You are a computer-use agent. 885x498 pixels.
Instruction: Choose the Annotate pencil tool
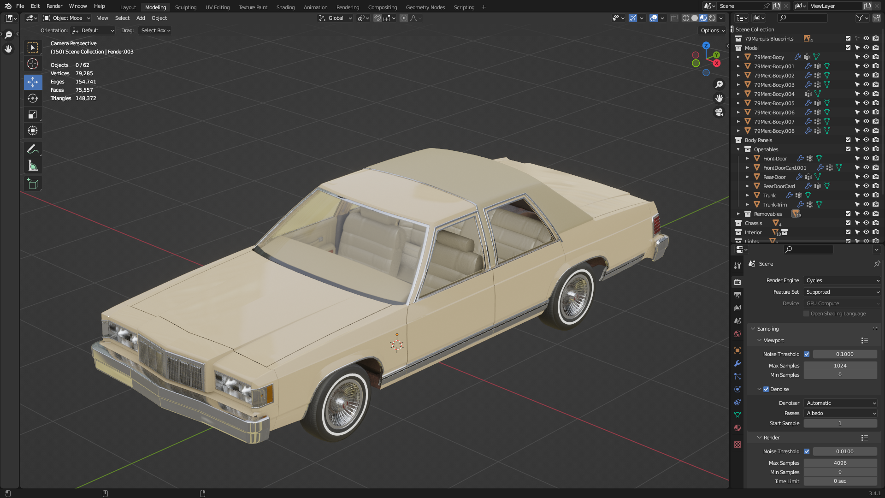point(33,149)
